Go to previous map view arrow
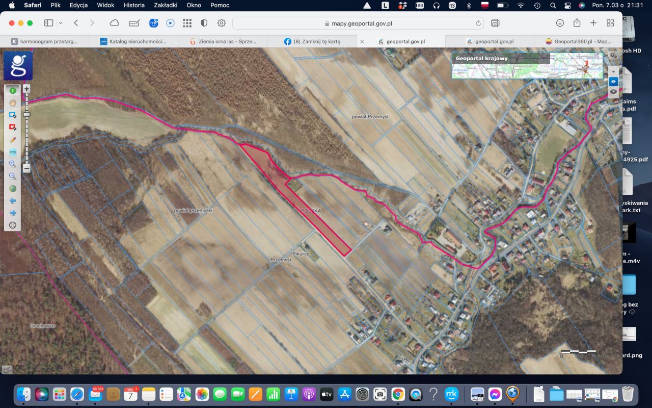Viewport: 652px width, 408px height. (x=13, y=200)
